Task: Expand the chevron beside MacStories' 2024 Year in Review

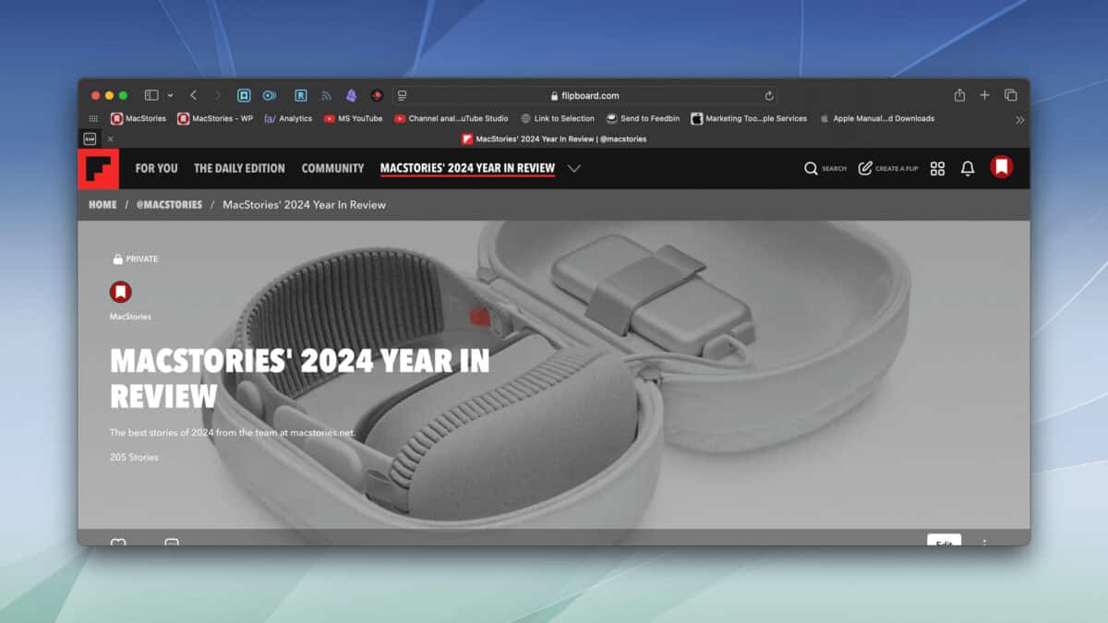Action: point(573,168)
